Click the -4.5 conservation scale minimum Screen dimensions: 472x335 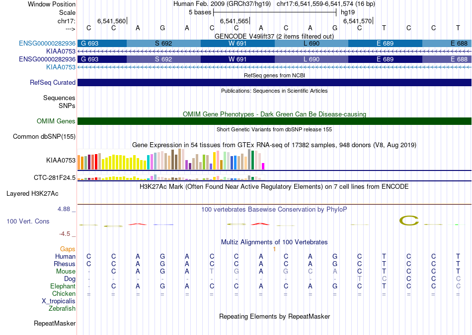(x=65, y=234)
